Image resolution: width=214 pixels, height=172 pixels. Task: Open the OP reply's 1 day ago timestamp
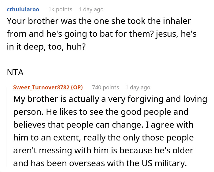tap(138, 88)
